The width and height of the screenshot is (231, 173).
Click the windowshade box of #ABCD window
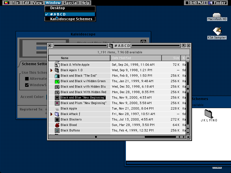[x=189, y=46]
